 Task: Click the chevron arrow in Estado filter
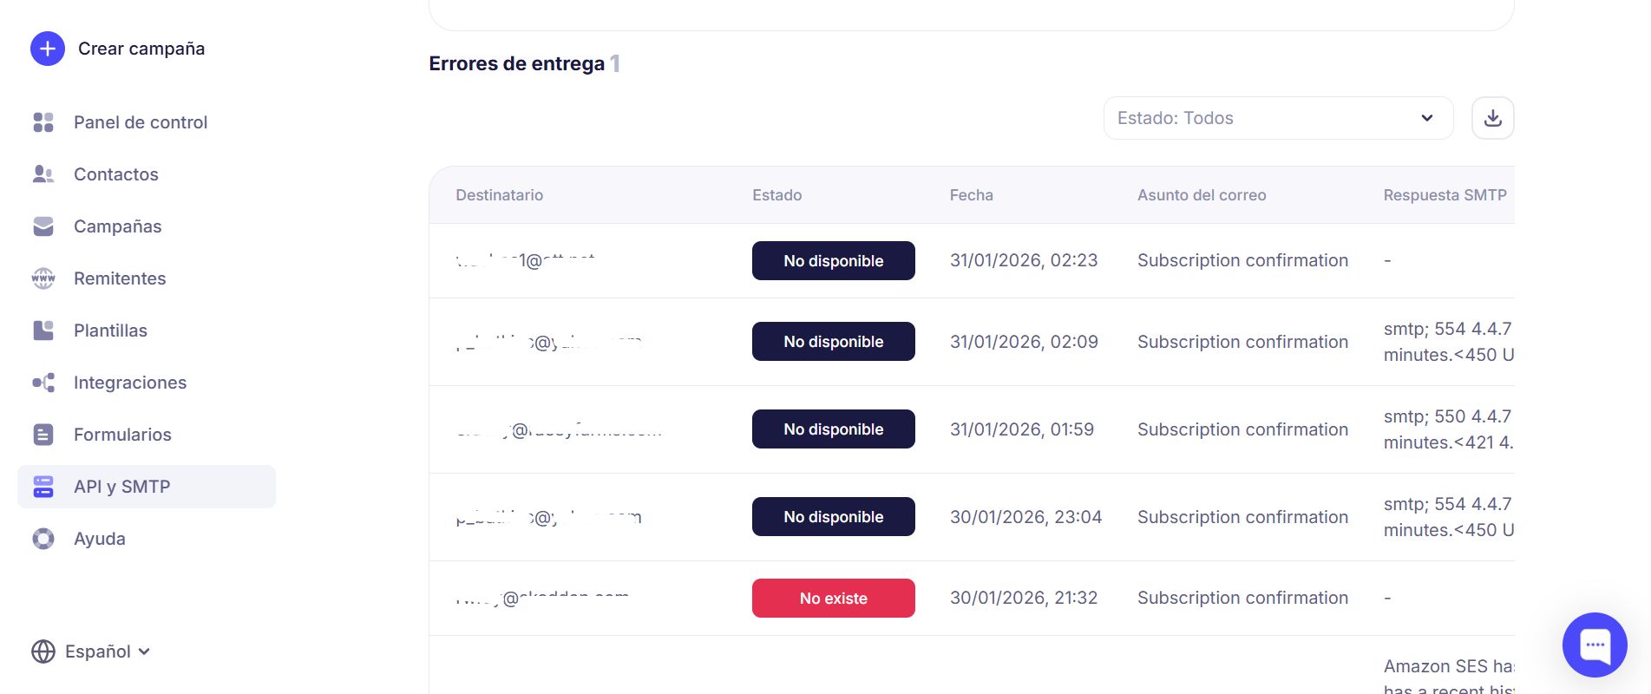pyautogui.click(x=1426, y=118)
